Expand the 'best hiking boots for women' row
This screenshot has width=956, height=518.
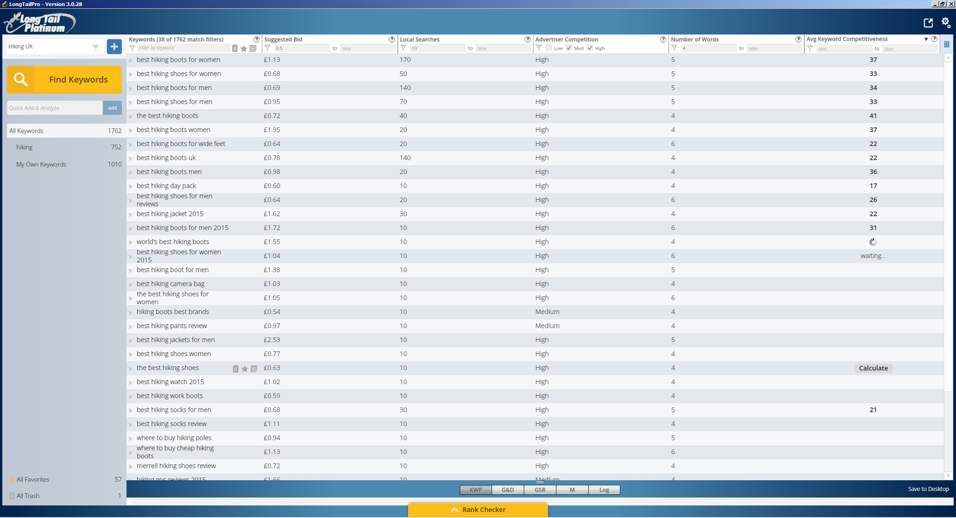pos(131,60)
